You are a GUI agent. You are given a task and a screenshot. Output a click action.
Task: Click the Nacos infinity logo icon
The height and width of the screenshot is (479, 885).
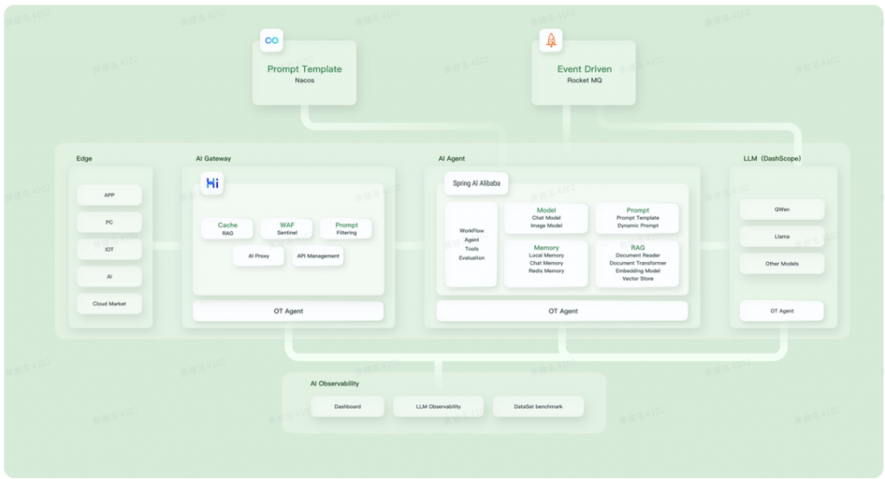click(272, 41)
